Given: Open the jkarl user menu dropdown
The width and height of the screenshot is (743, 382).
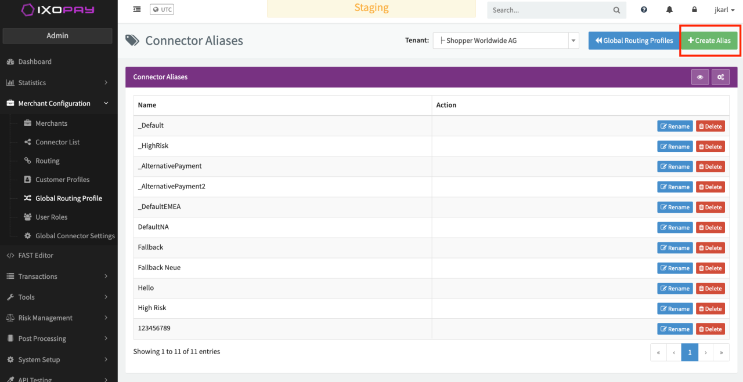Looking at the screenshot, I should tap(724, 10).
